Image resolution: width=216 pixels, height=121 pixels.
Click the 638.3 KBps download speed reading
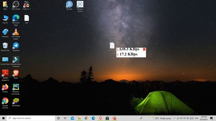(129, 49)
